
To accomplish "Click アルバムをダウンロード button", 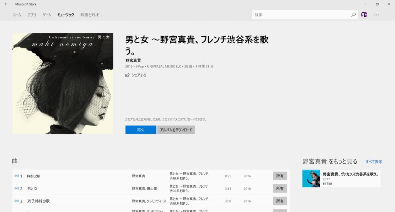I will pos(176,130).
